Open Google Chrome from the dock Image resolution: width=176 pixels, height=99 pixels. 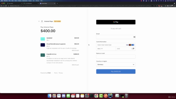click(x=96, y=96)
